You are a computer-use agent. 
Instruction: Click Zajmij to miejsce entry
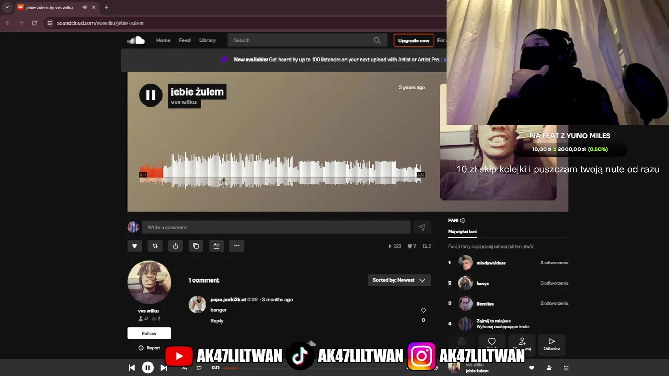(493, 321)
